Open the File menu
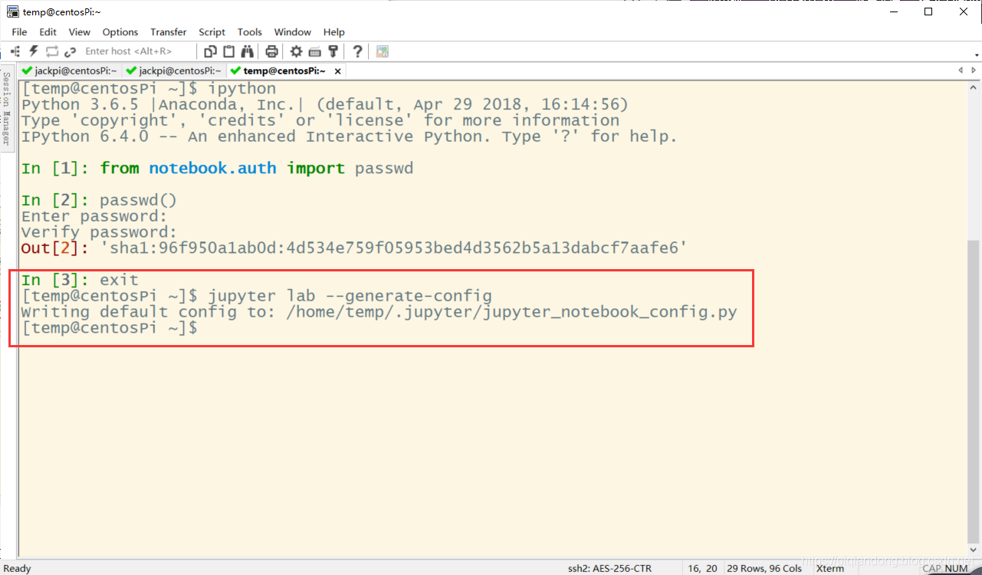 coord(19,32)
